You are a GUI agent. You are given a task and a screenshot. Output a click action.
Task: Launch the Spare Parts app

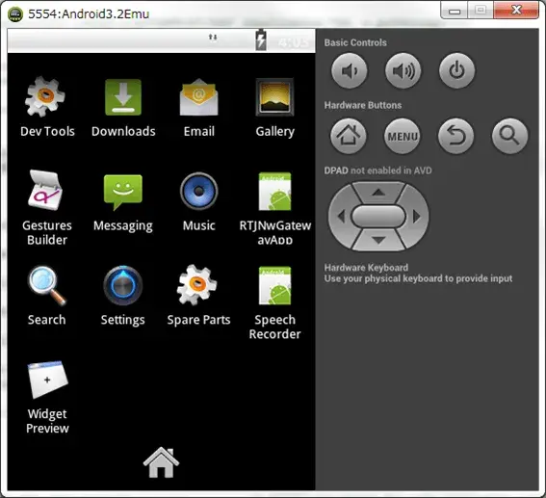[198, 296]
